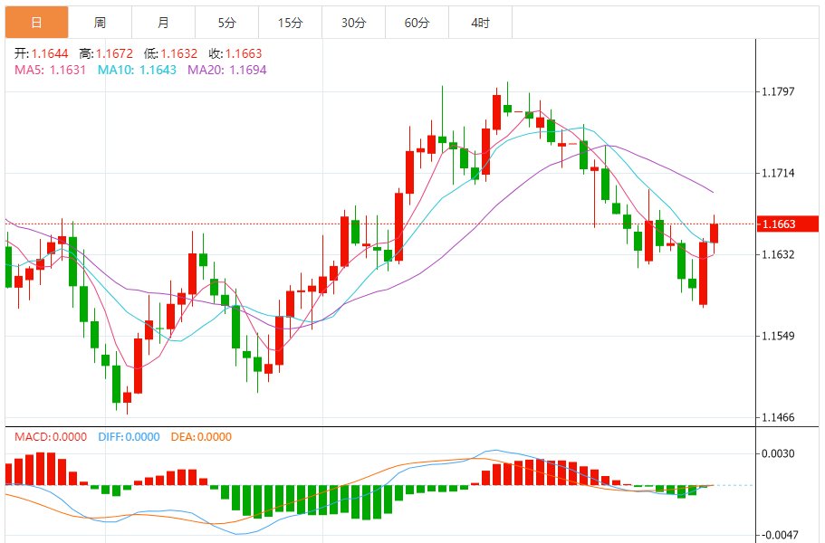Select the 周 weekly chart tab
The width and height of the screenshot is (825, 543).
click(x=100, y=23)
